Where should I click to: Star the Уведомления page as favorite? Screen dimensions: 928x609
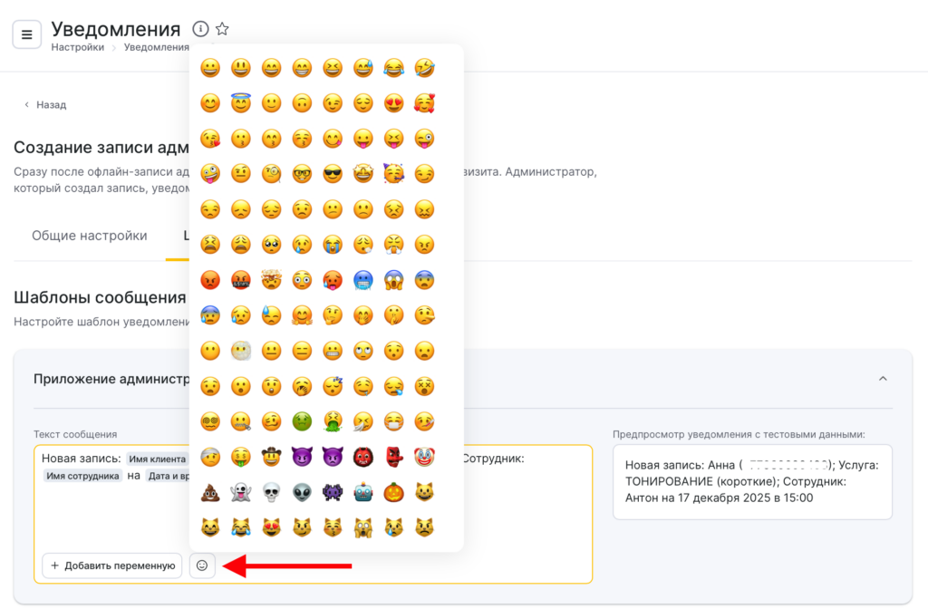[x=222, y=29]
